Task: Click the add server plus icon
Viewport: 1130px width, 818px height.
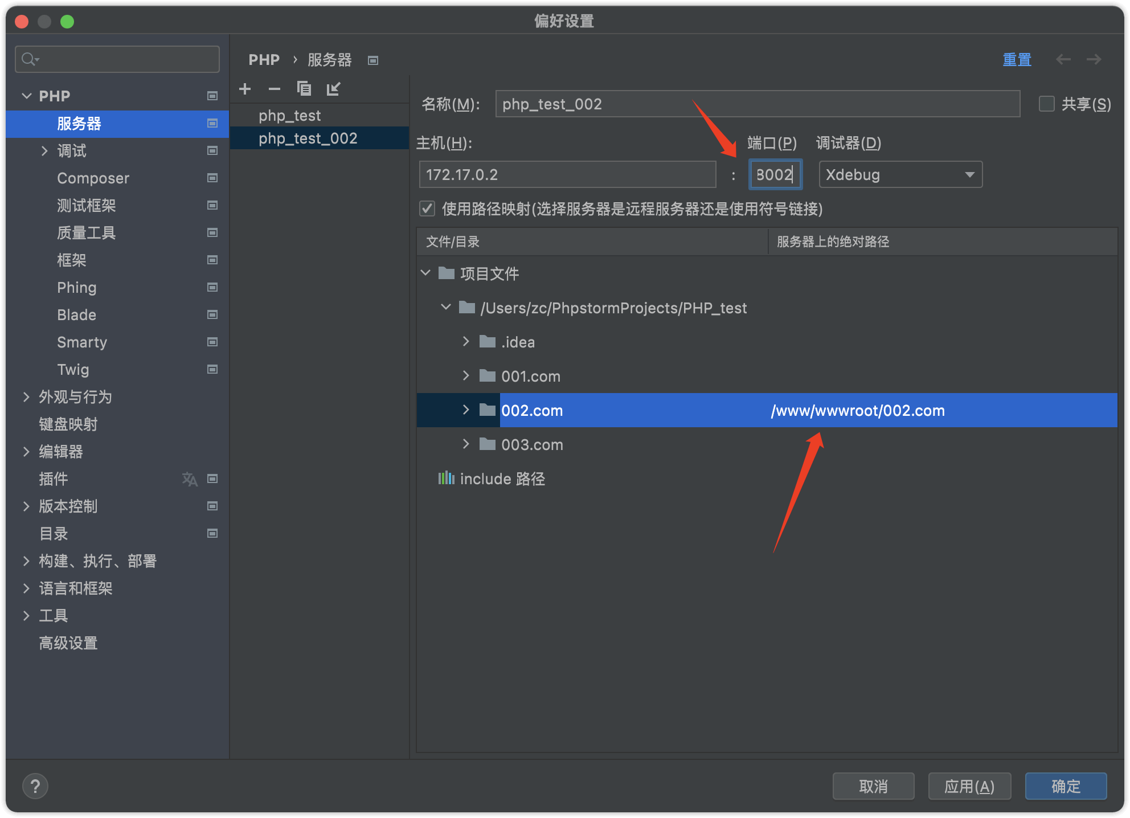Action: point(245,89)
